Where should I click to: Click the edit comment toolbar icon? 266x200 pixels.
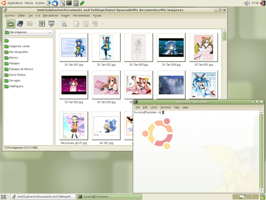[76, 24]
